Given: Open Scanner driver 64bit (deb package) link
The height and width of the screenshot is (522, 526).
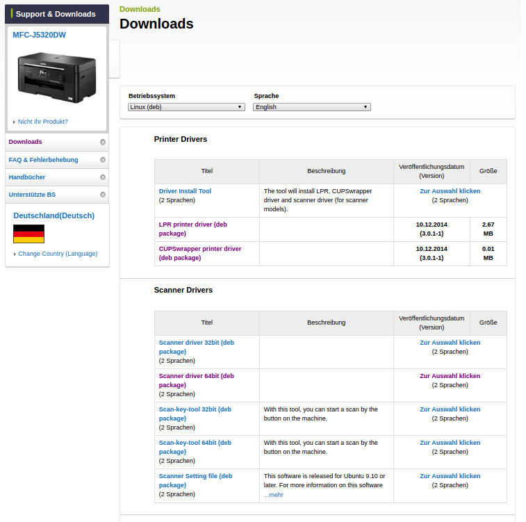Looking at the screenshot, I should 197,380.
